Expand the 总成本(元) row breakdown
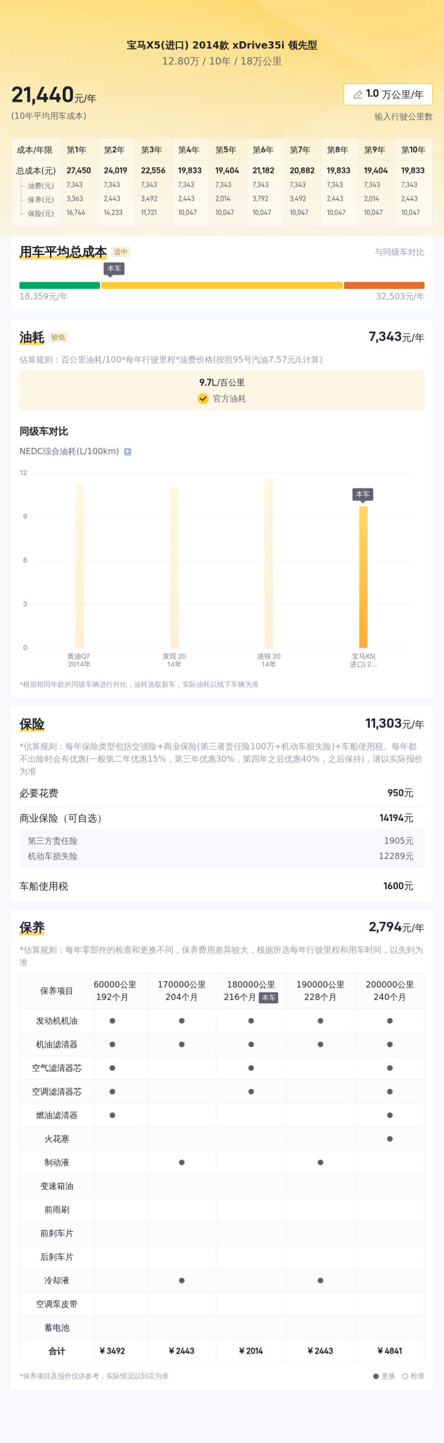 coord(36,170)
